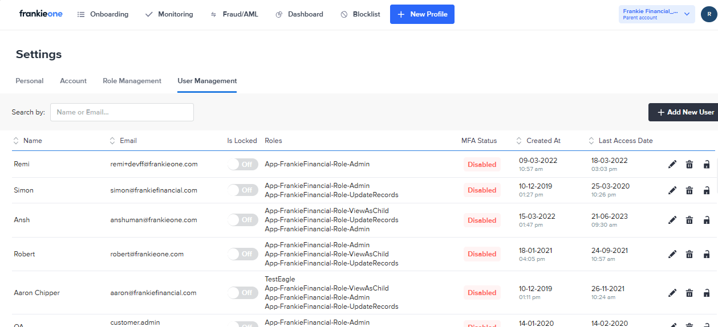Click lock icon in Robert's row

(707, 254)
